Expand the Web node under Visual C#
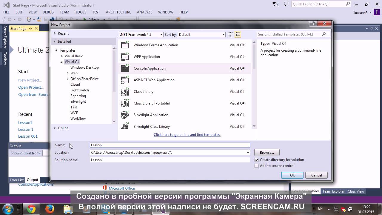The width and height of the screenshot is (382, 215). click(67, 73)
